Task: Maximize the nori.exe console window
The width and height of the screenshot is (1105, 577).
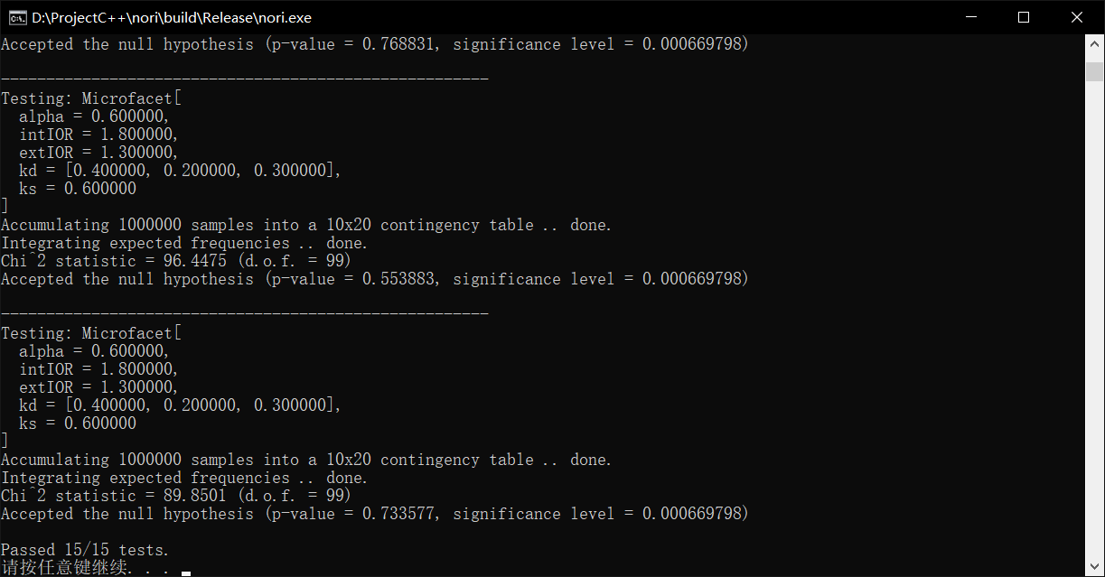Action: point(1024,17)
